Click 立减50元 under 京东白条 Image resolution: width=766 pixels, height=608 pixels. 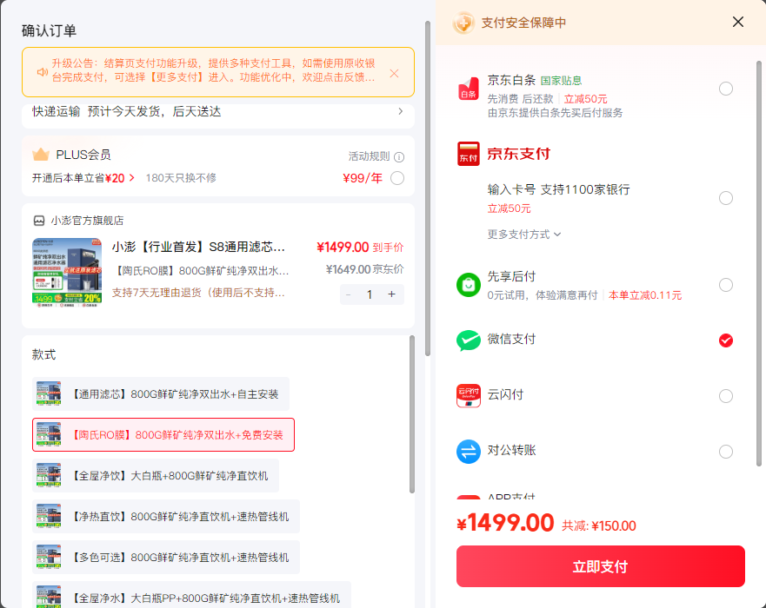pos(585,99)
